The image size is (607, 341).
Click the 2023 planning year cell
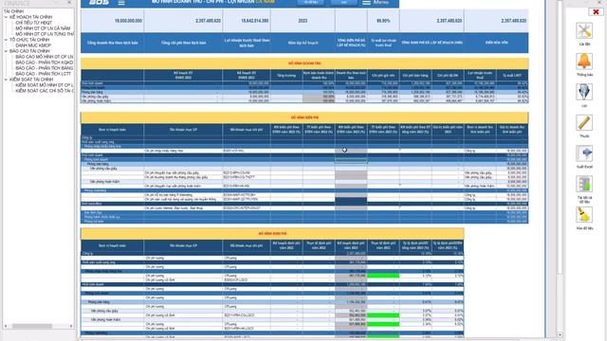(x=303, y=21)
